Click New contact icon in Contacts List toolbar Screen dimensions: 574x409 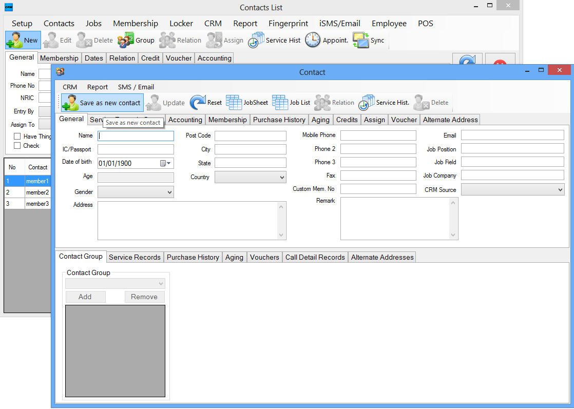[15, 40]
